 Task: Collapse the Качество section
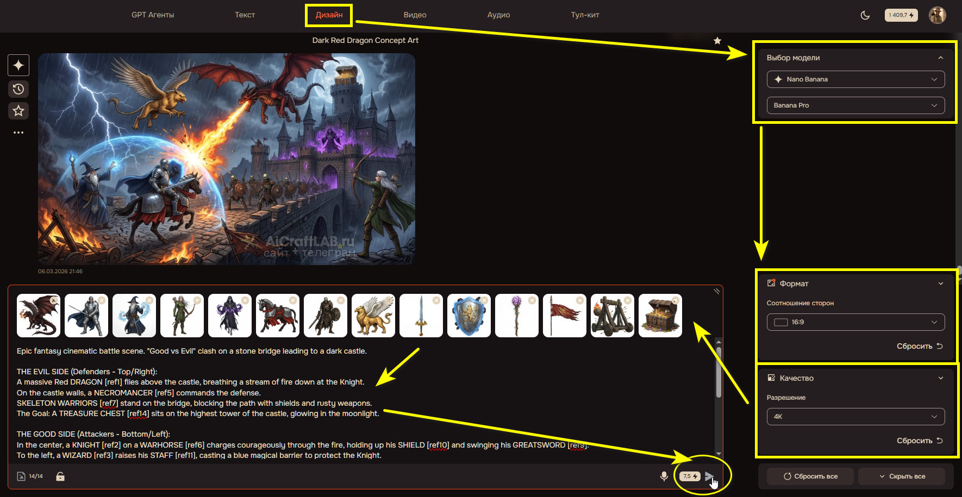tap(940, 378)
